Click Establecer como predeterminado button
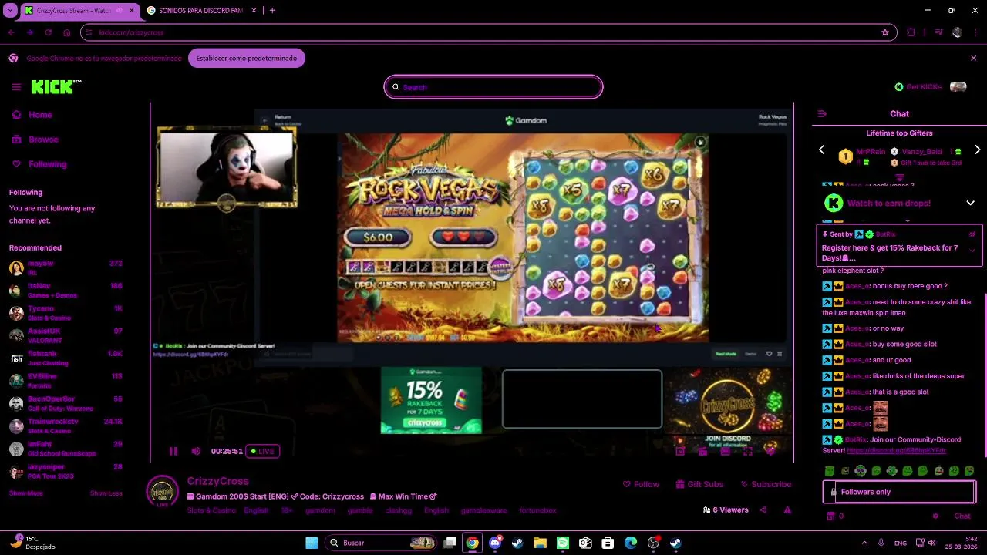Screen dimensions: 987x555 coord(247,59)
